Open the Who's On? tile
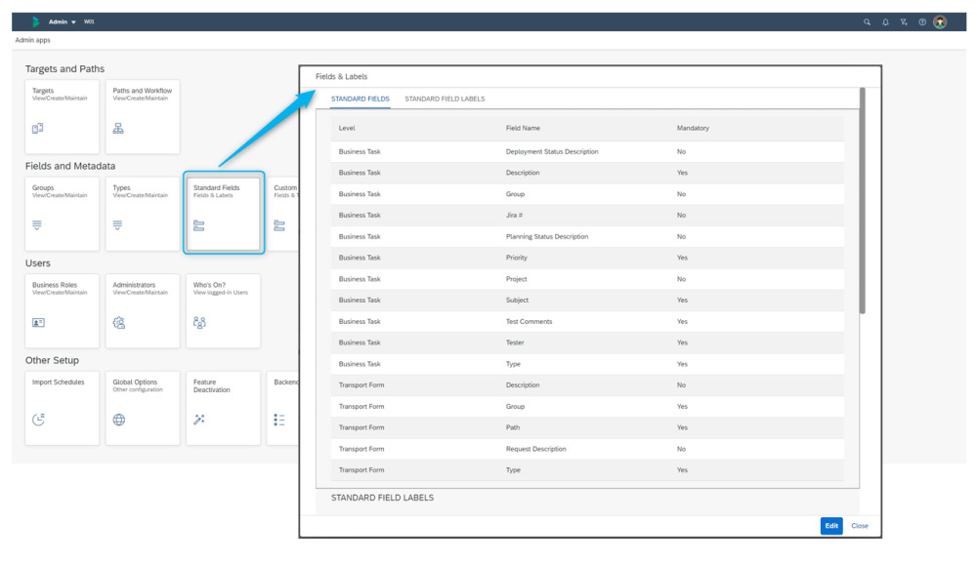This screenshot has width=977, height=564. pyautogui.click(x=224, y=310)
